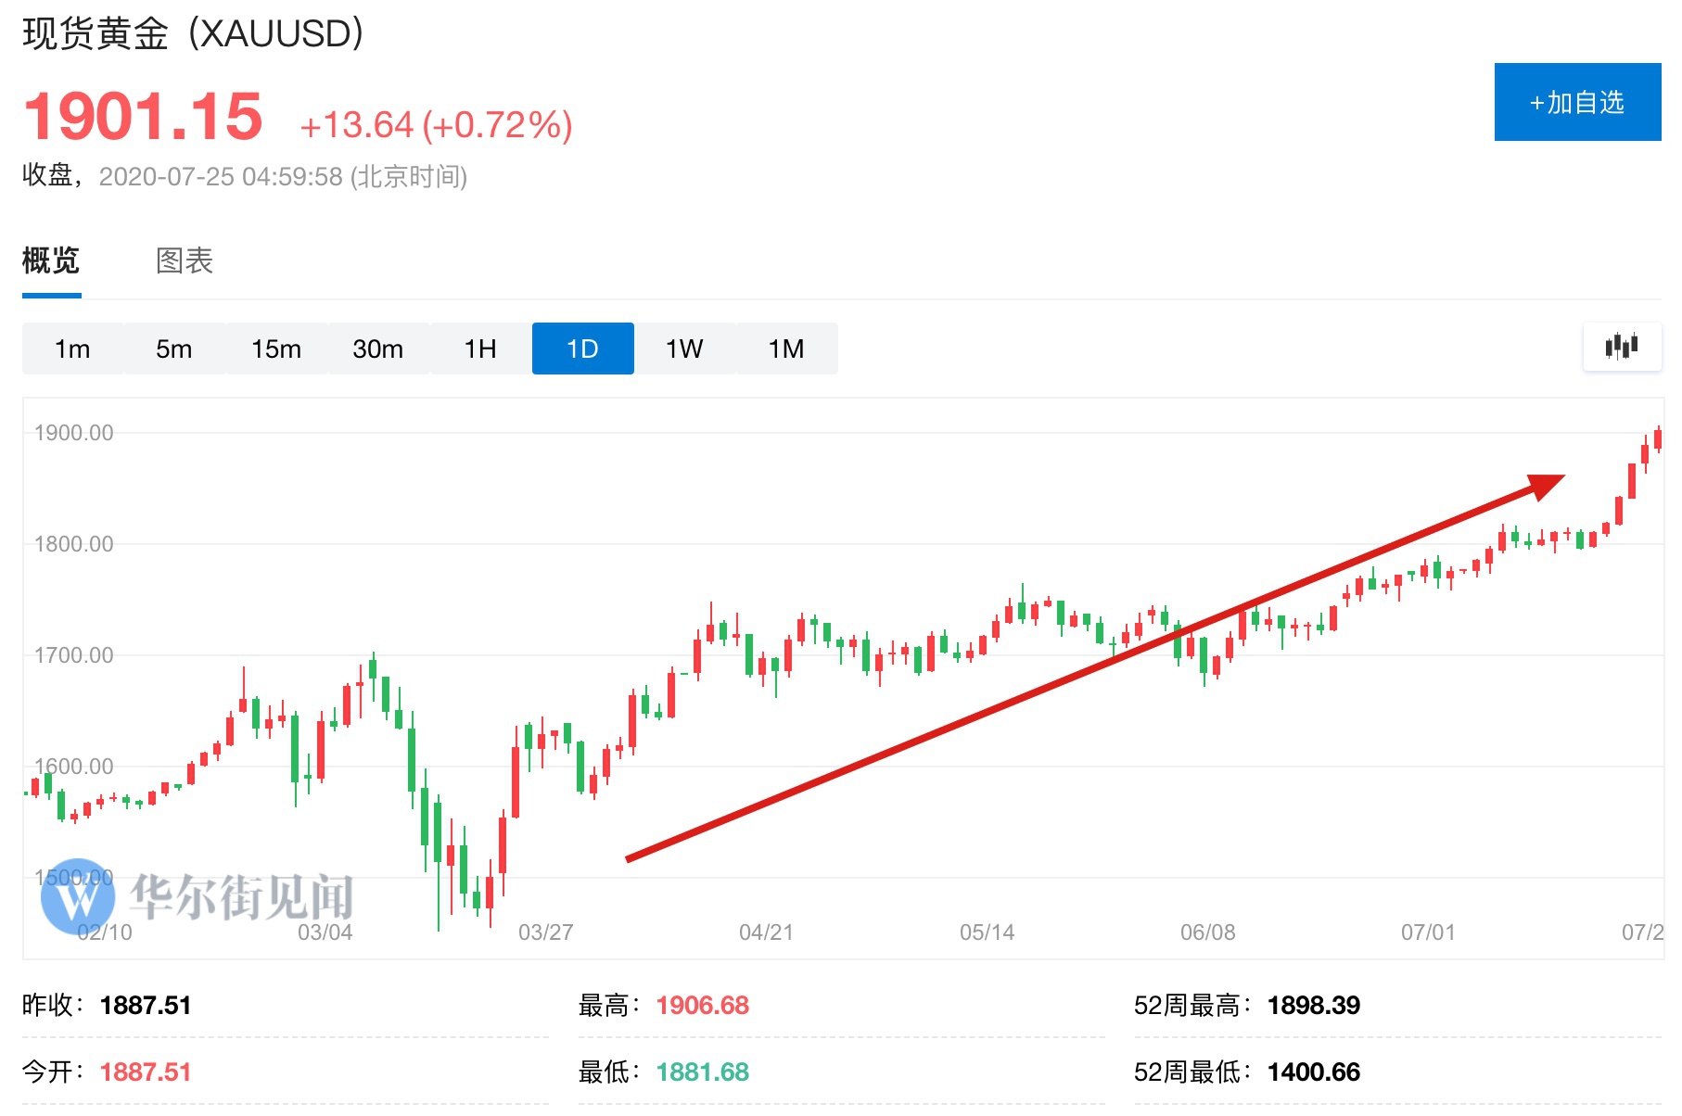Screen dimensions: 1682x1116
Task: Select the 1m timeframe
Action: click(72, 349)
